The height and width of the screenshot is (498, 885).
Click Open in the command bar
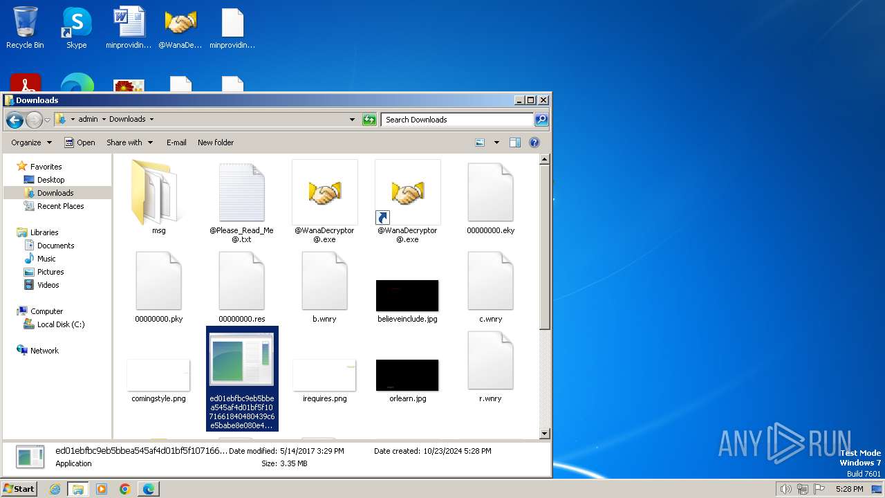[80, 142]
